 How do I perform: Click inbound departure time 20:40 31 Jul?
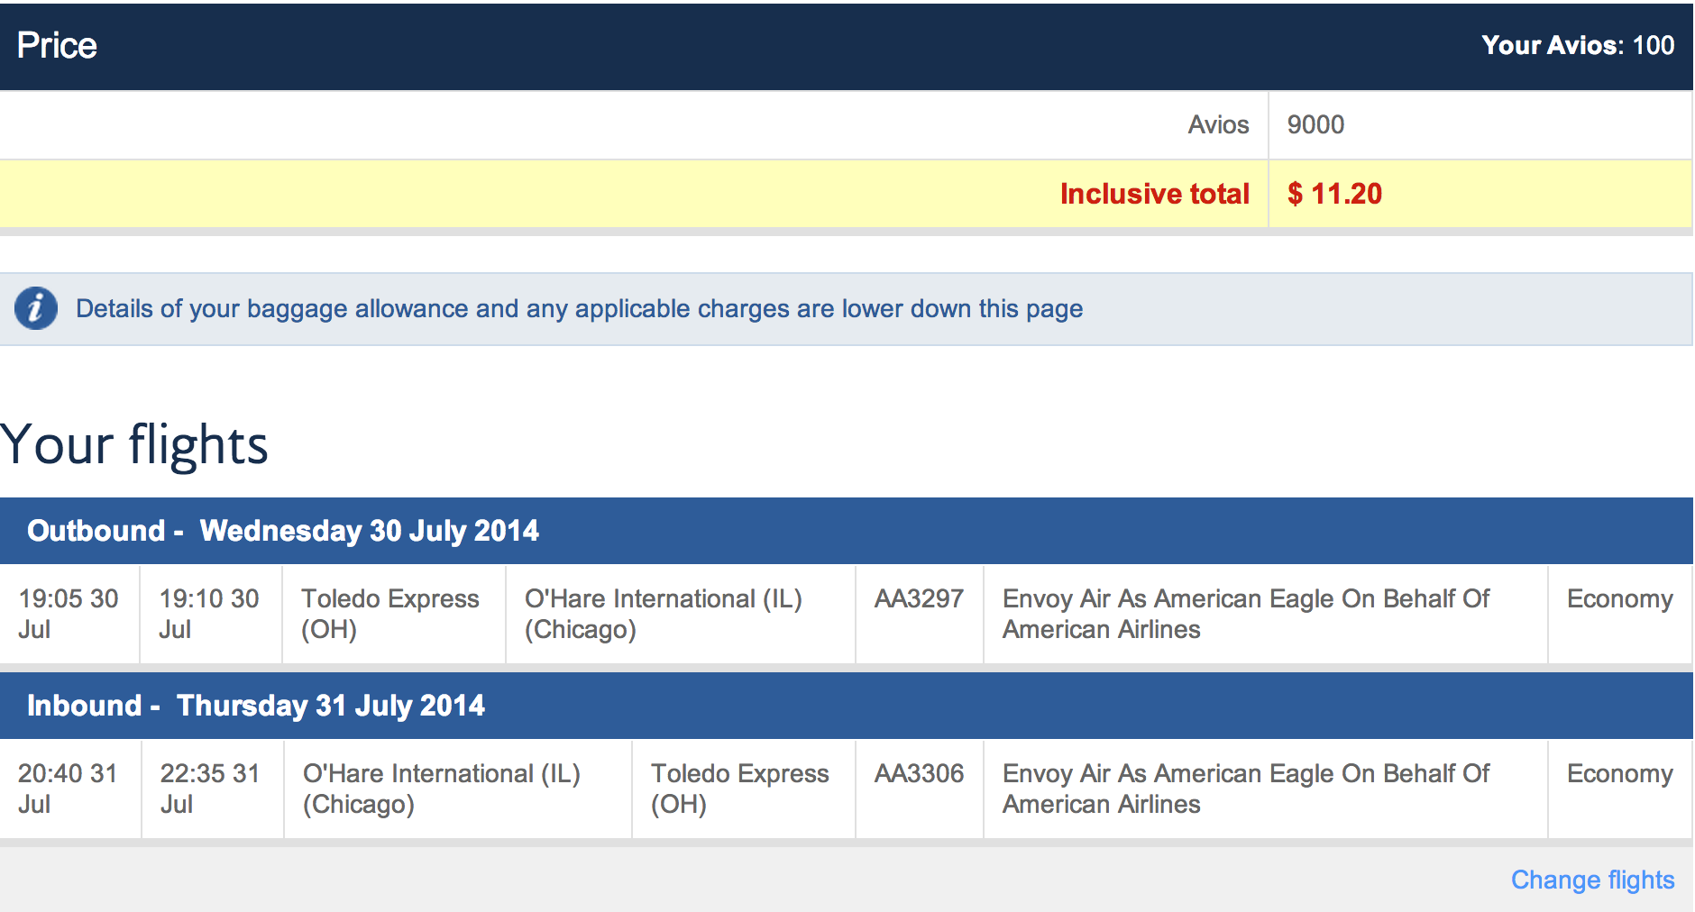click(x=69, y=789)
